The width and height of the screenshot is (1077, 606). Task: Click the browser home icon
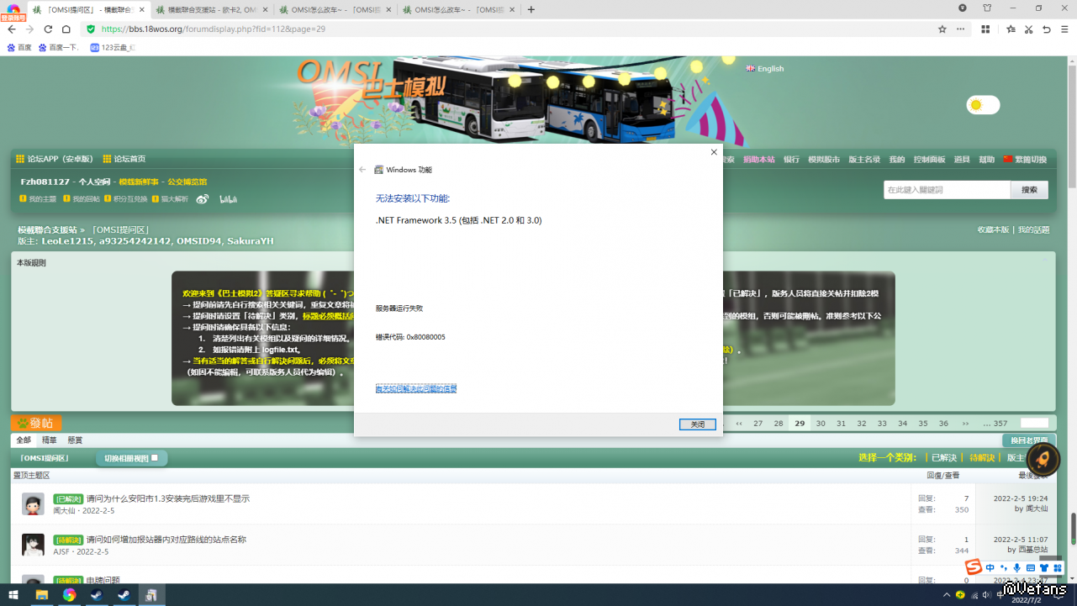pyautogui.click(x=66, y=29)
